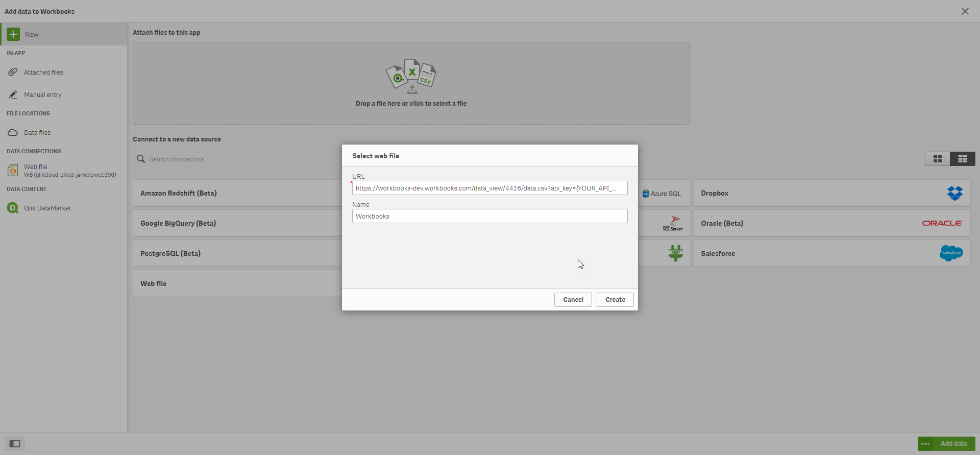
Task: Select the Dropbox connector
Action: tap(832, 193)
